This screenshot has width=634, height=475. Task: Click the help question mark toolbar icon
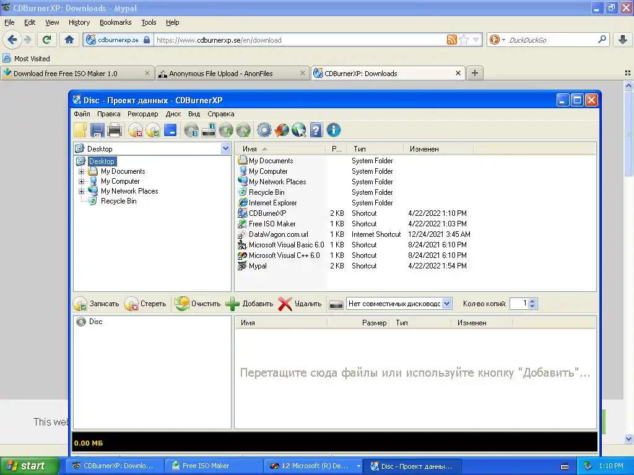click(x=316, y=130)
